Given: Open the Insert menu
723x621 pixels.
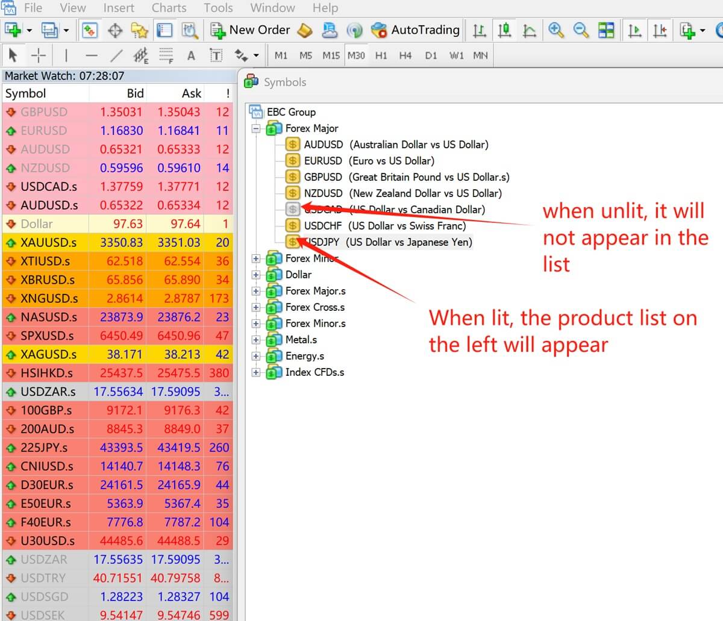Looking at the screenshot, I should pyautogui.click(x=119, y=8).
